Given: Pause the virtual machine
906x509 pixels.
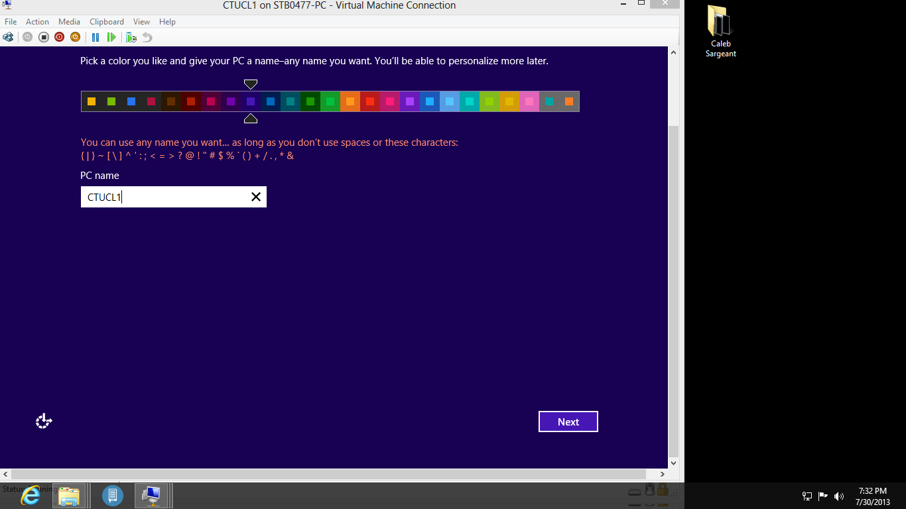Looking at the screenshot, I should 96,37.
